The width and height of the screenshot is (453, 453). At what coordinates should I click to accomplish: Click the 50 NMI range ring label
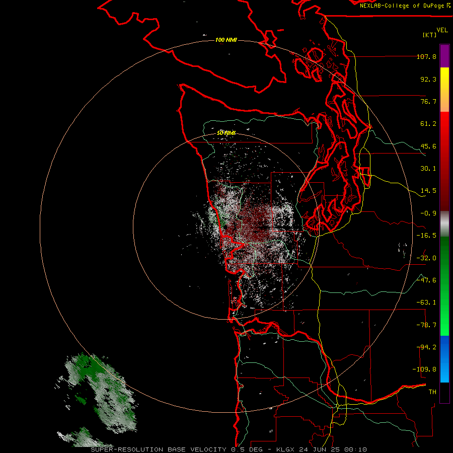tap(226, 133)
